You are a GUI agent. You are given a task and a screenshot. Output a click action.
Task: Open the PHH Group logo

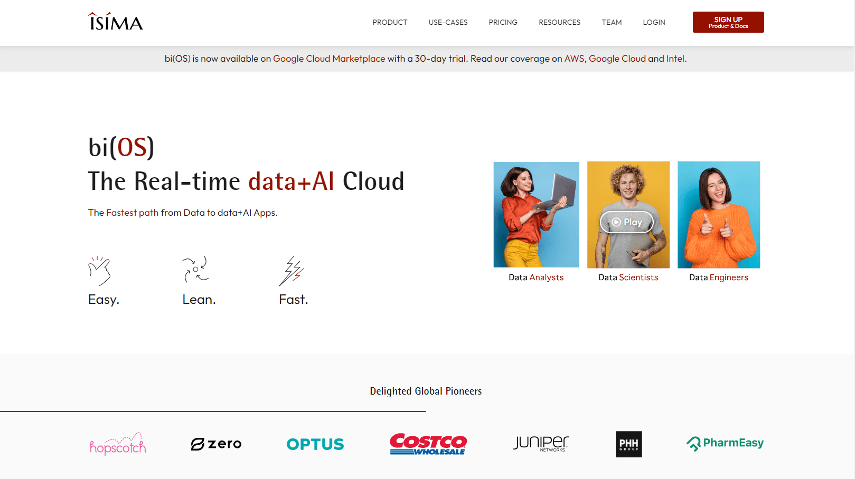point(628,444)
